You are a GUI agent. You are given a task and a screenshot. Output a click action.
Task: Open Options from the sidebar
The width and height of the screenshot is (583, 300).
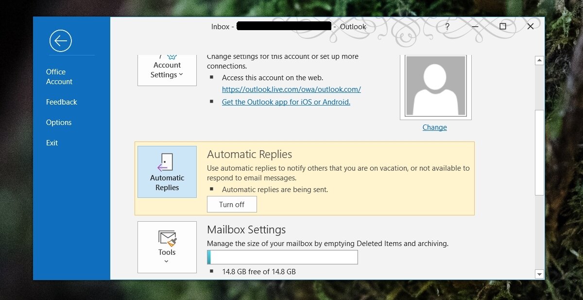[59, 123]
